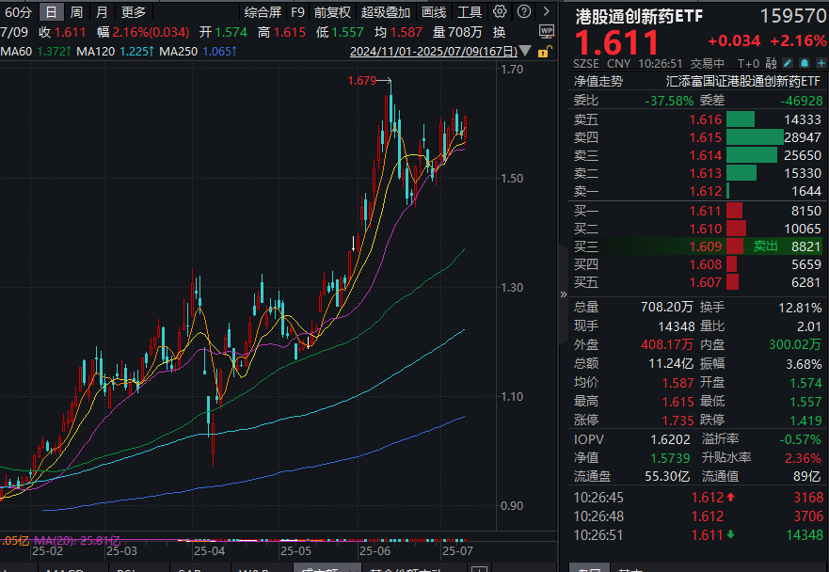Click the plus icon to add to watchlist
This screenshot has width=829, height=572.
(821, 61)
